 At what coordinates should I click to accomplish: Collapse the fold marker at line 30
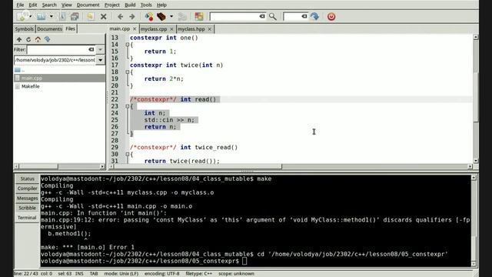coord(128,154)
